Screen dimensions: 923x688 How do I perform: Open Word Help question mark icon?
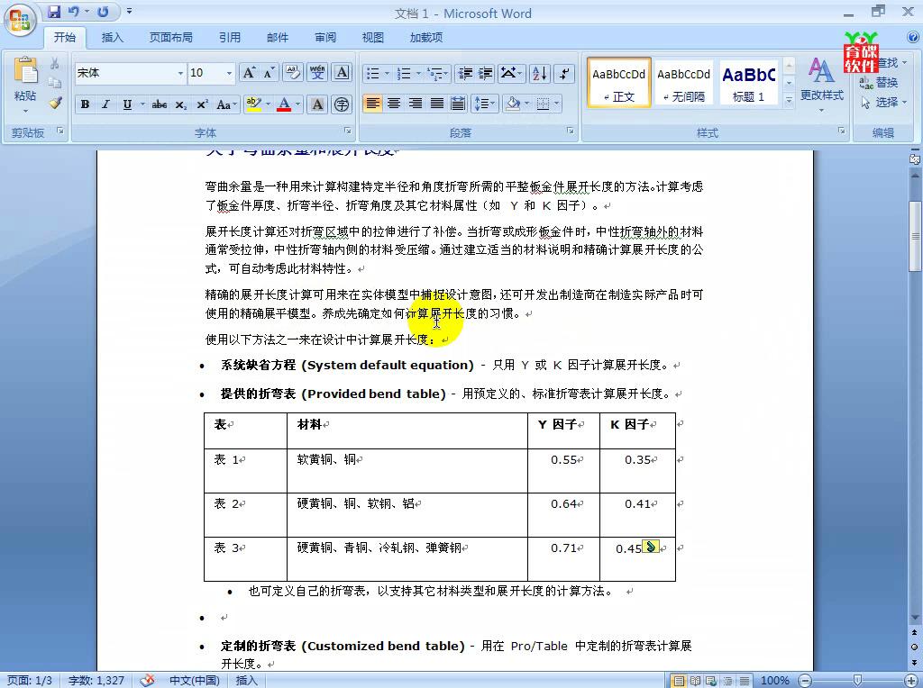coord(913,37)
